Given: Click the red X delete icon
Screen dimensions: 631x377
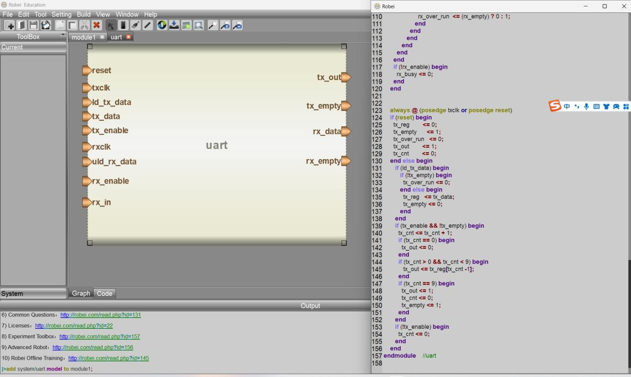Looking at the screenshot, I should 97,25.
